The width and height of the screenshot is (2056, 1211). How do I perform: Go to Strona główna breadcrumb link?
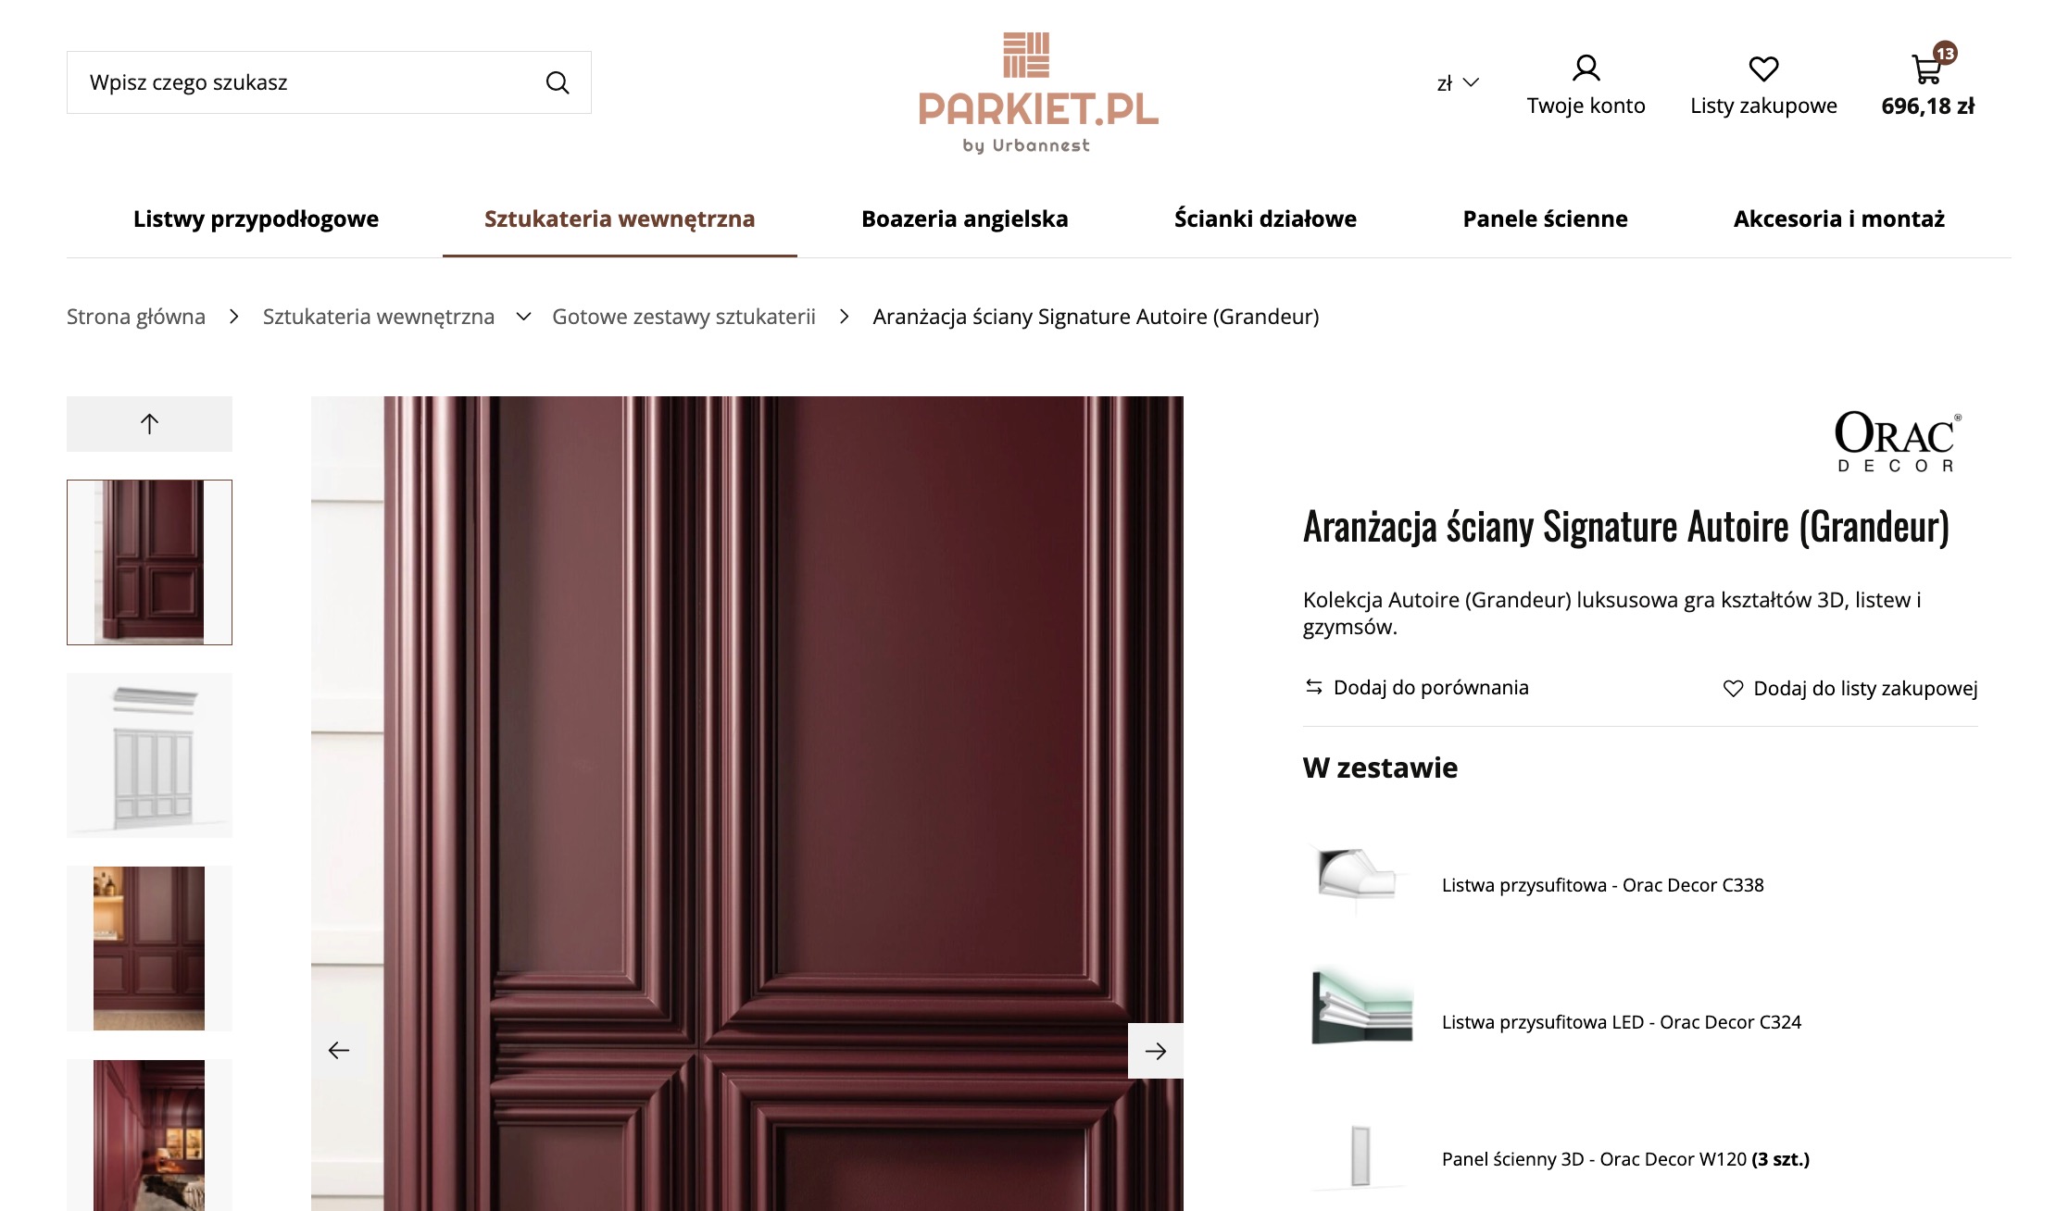tap(136, 317)
